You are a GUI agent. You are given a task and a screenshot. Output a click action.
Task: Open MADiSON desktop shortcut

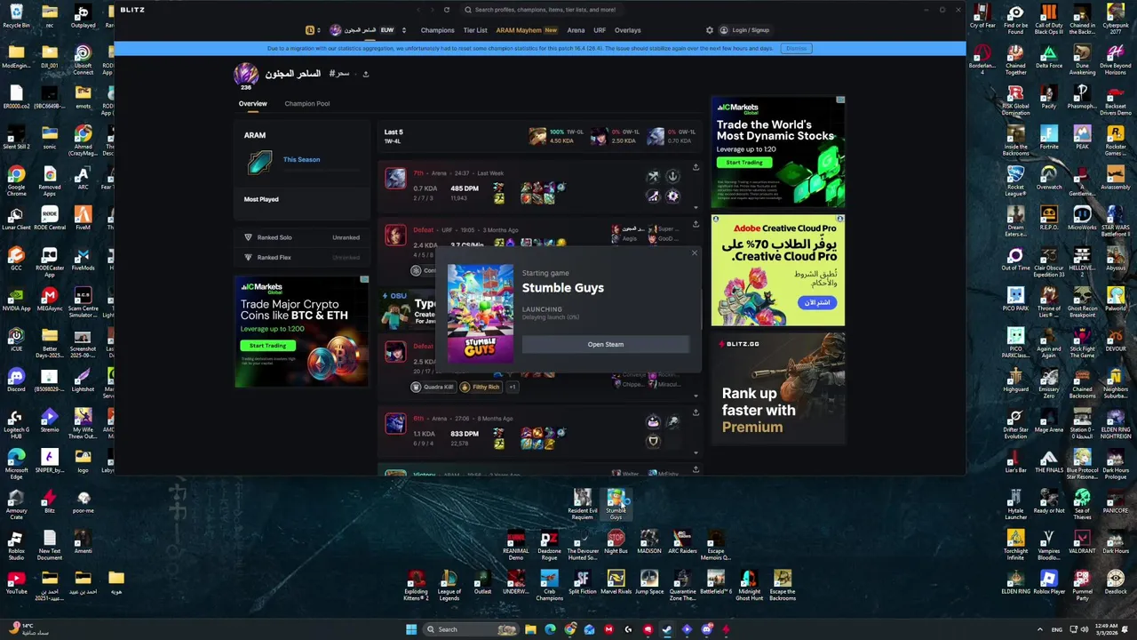[649, 544]
